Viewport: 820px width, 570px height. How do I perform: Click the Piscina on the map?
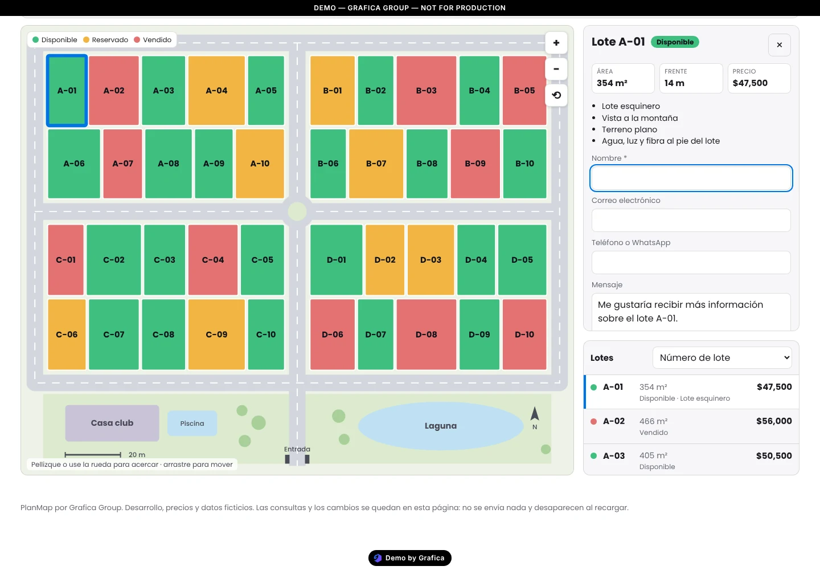(192, 424)
